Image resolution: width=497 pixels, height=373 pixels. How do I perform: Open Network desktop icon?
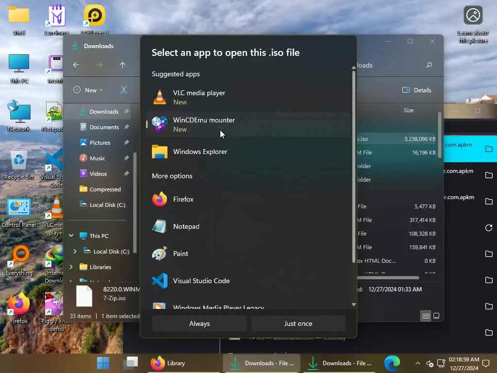click(19, 116)
